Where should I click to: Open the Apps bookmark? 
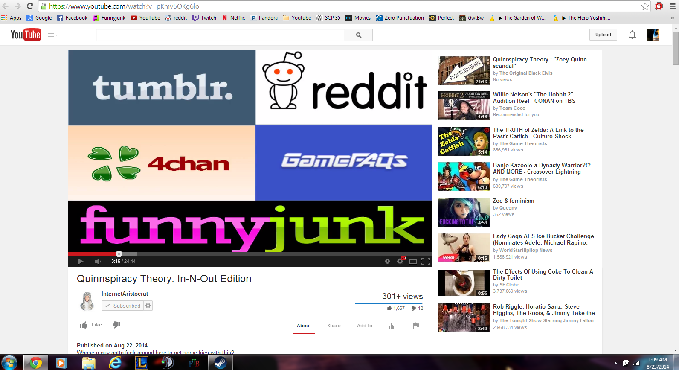coord(12,18)
